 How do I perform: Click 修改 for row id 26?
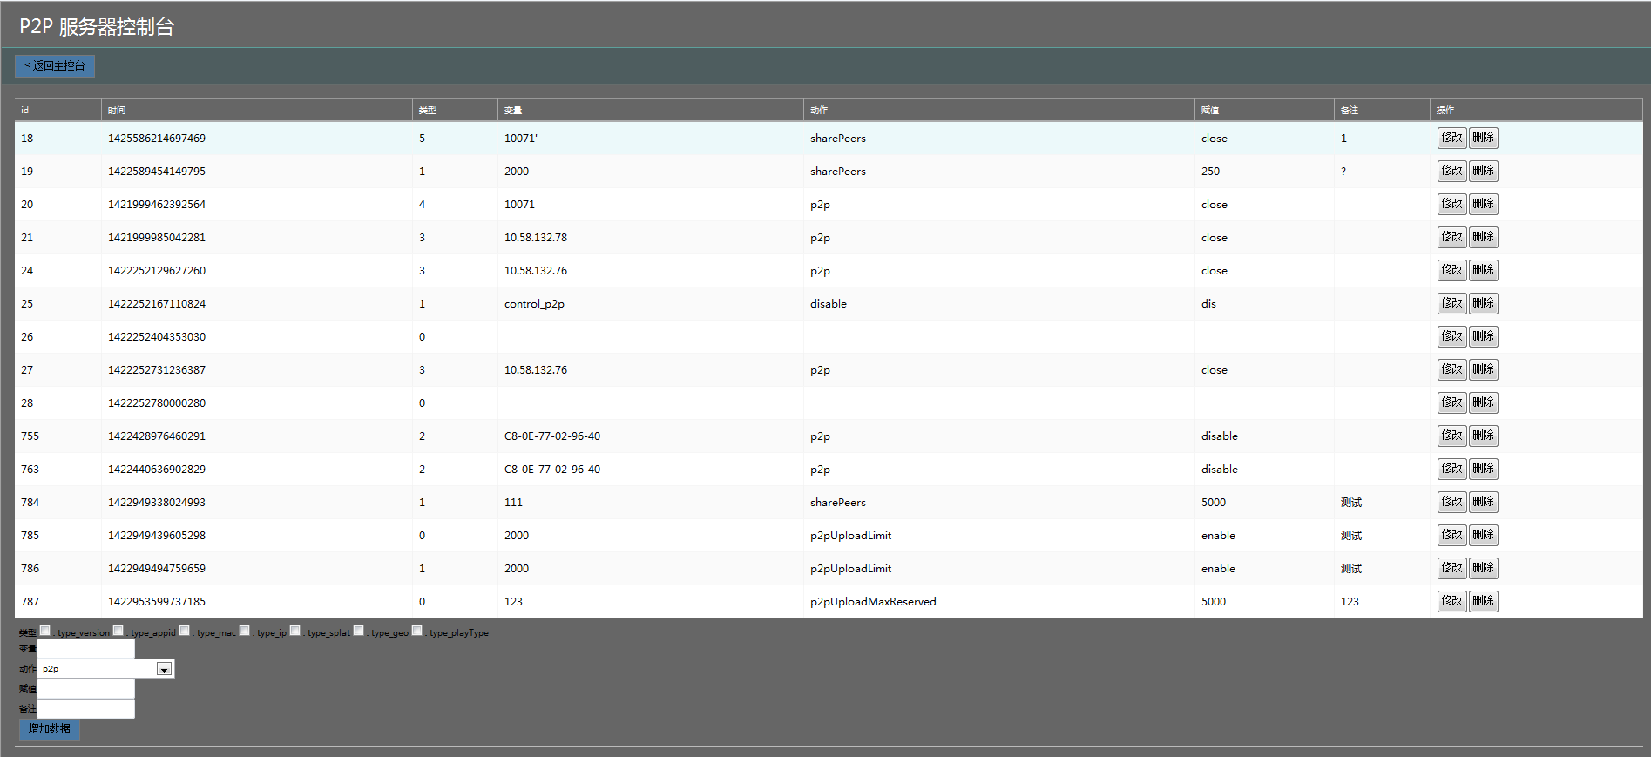1451,336
